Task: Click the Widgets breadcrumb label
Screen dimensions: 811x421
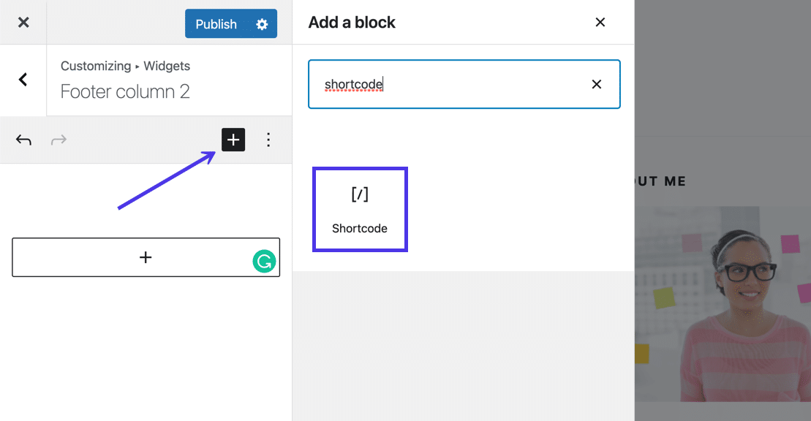Action: (x=166, y=66)
